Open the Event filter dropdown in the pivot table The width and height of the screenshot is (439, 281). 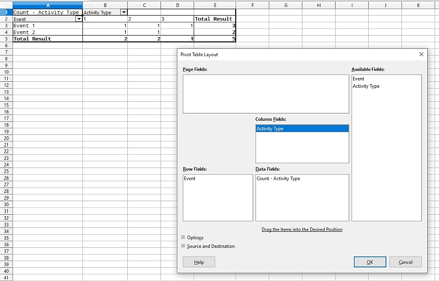tap(79, 19)
